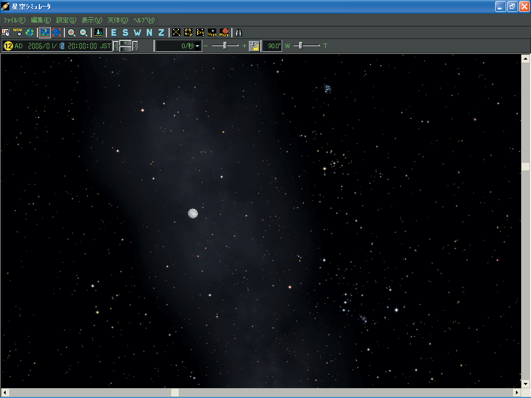
Task: Open the ヘルプ(H) menu
Action: (x=144, y=20)
